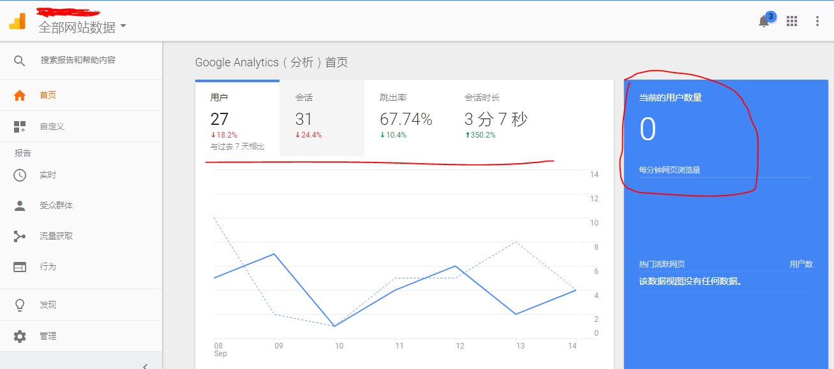This screenshot has width=834, height=369.
Task: Click the 受众群体 person icon
Action: coord(20,205)
